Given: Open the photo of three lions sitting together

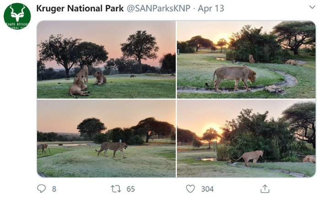Looking at the screenshot, I should click(x=106, y=59).
